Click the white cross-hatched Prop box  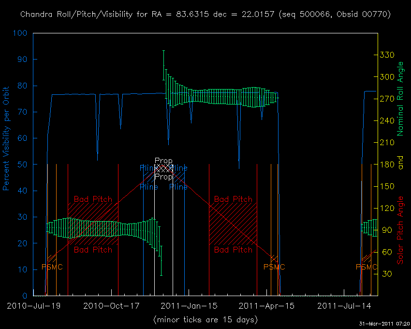(164, 168)
